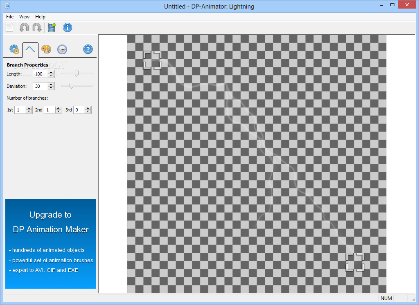Click the application icon in title bar
The width and height of the screenshot is (419, 305).
pos(7,6)
